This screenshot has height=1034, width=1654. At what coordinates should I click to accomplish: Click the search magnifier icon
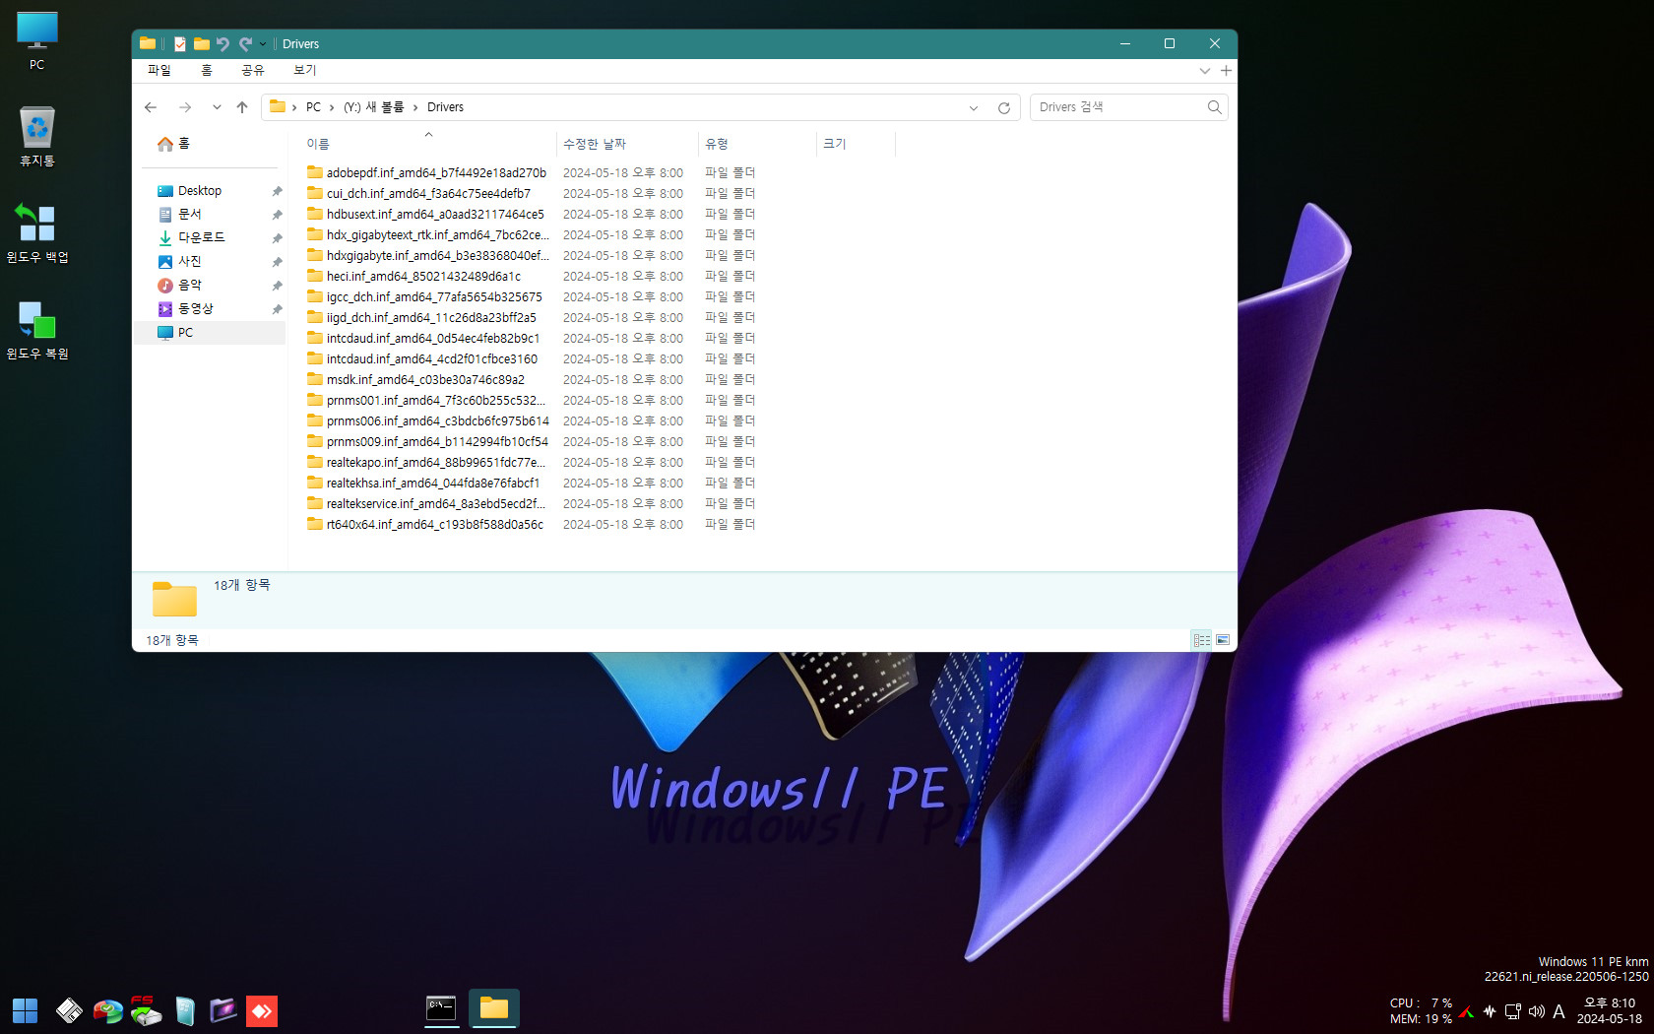[x=1214, y=107]
